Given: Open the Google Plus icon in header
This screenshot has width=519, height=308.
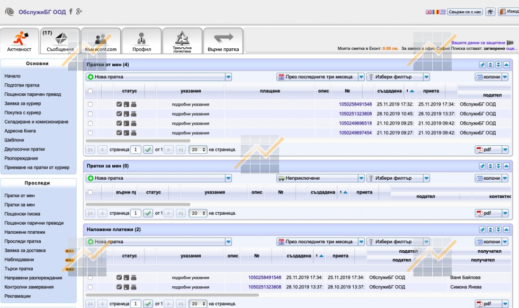Looking at the screenshot, I should coord(79,12).
